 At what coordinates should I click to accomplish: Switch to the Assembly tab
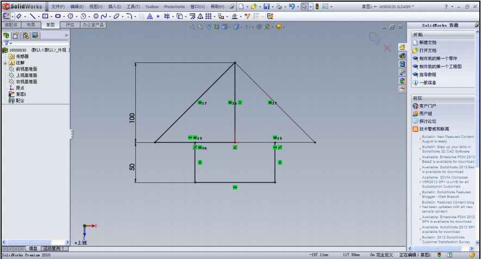pyautogui.click(x=11, y=25)
